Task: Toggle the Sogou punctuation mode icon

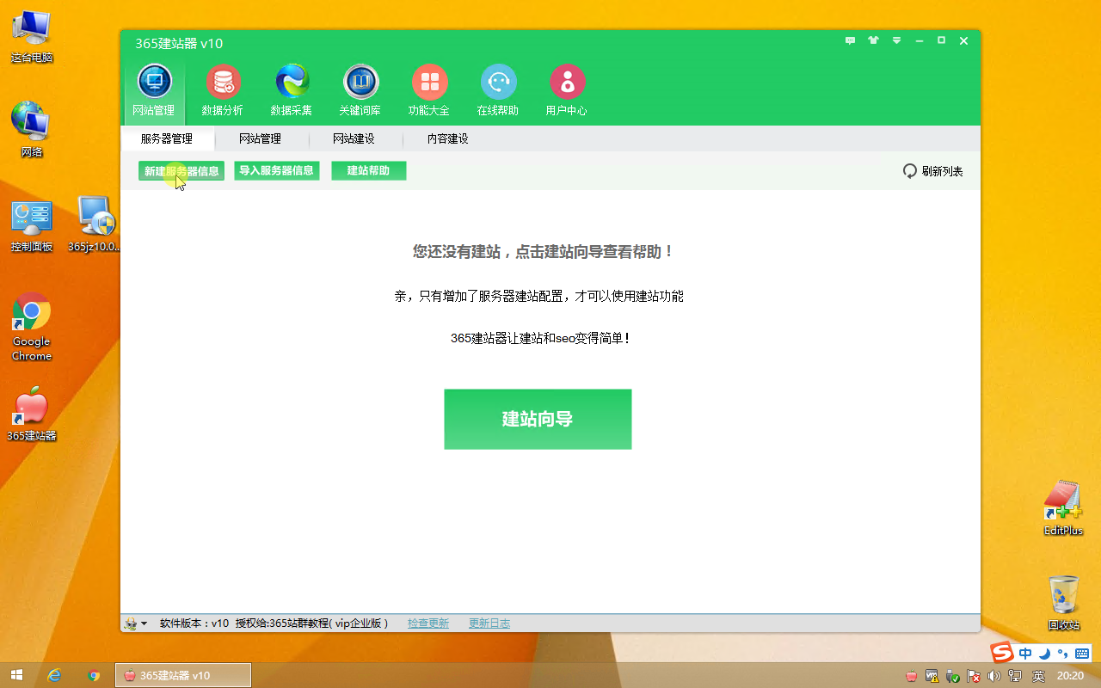Action: pyautogui.click(x=1062, y=654)
